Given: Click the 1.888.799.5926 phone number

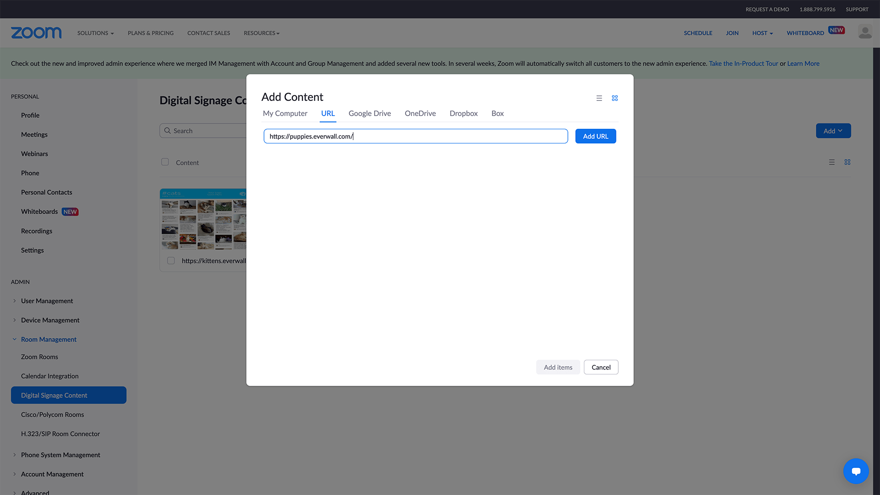Looking at the screenshot, I should pos(817,9).
